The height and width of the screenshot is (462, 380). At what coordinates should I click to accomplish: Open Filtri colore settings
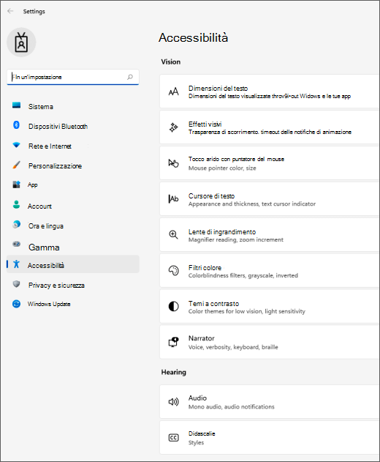click(269, 270)
